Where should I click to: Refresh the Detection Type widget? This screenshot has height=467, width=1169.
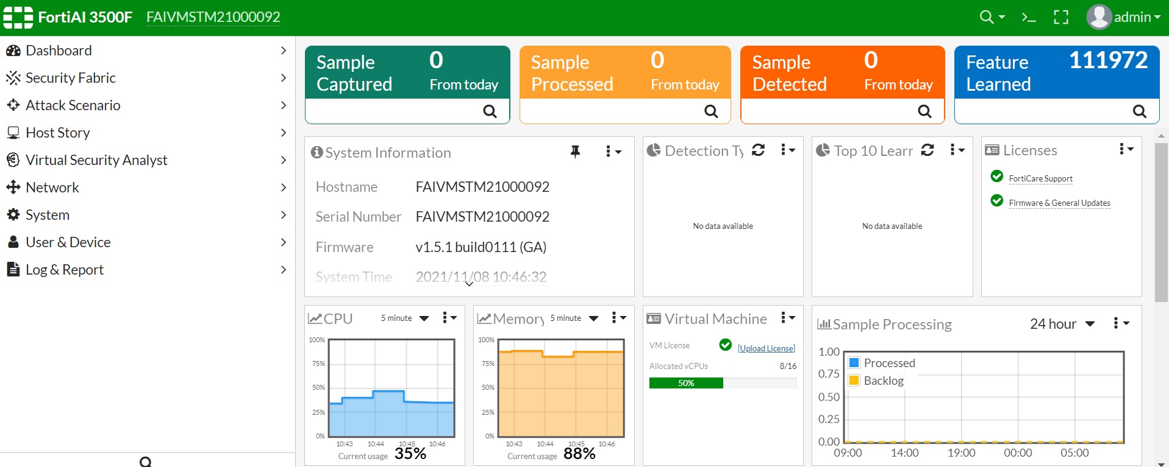click(758, 150)
